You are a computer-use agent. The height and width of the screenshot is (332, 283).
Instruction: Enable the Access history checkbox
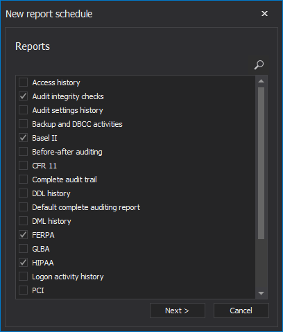[x=23, y=82]
